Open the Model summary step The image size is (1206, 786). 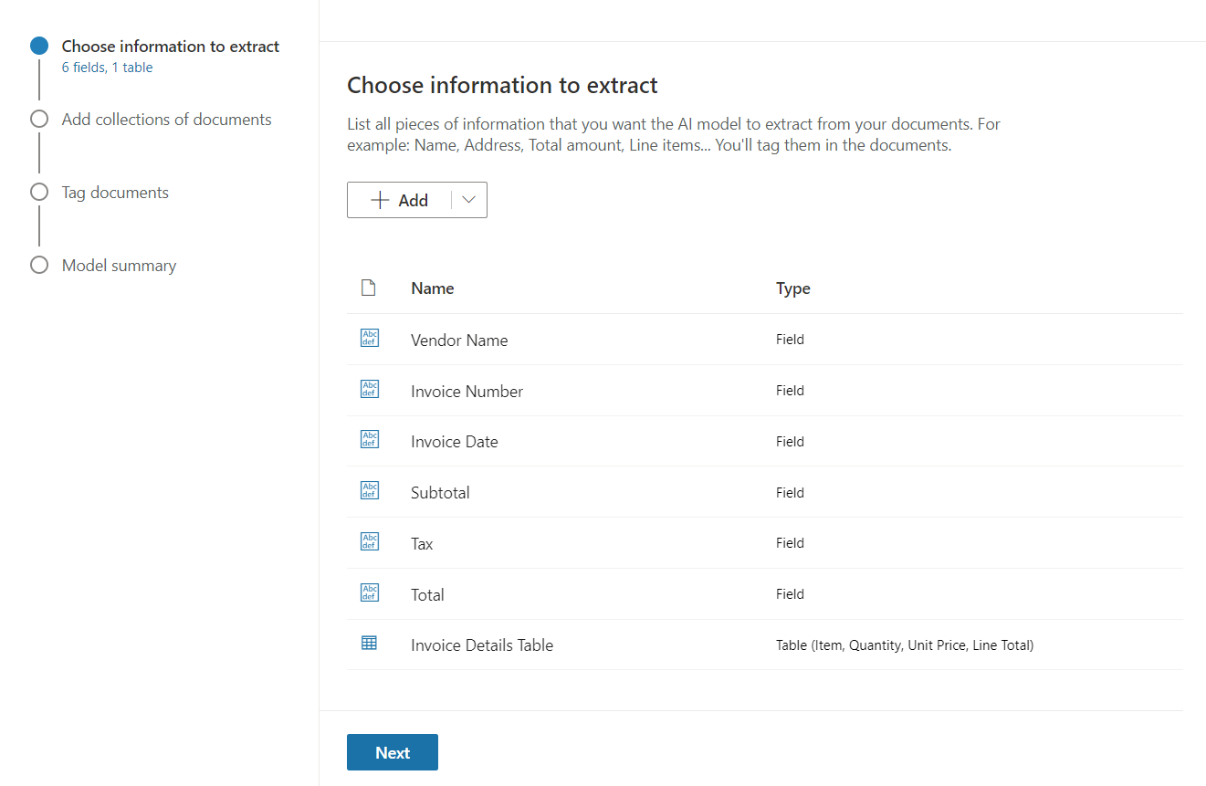click(x=119, y=266)
